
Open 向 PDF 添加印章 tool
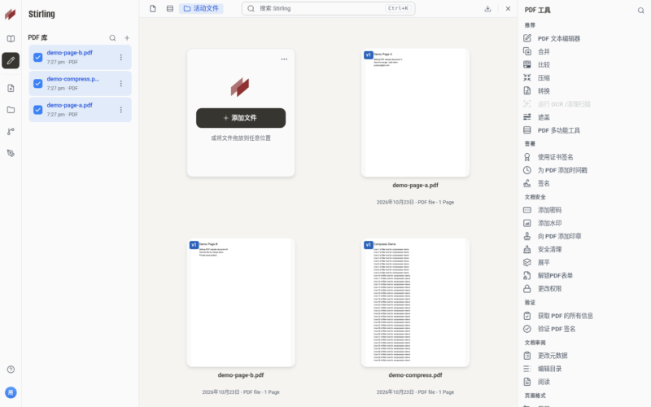[x=559, y=236]
